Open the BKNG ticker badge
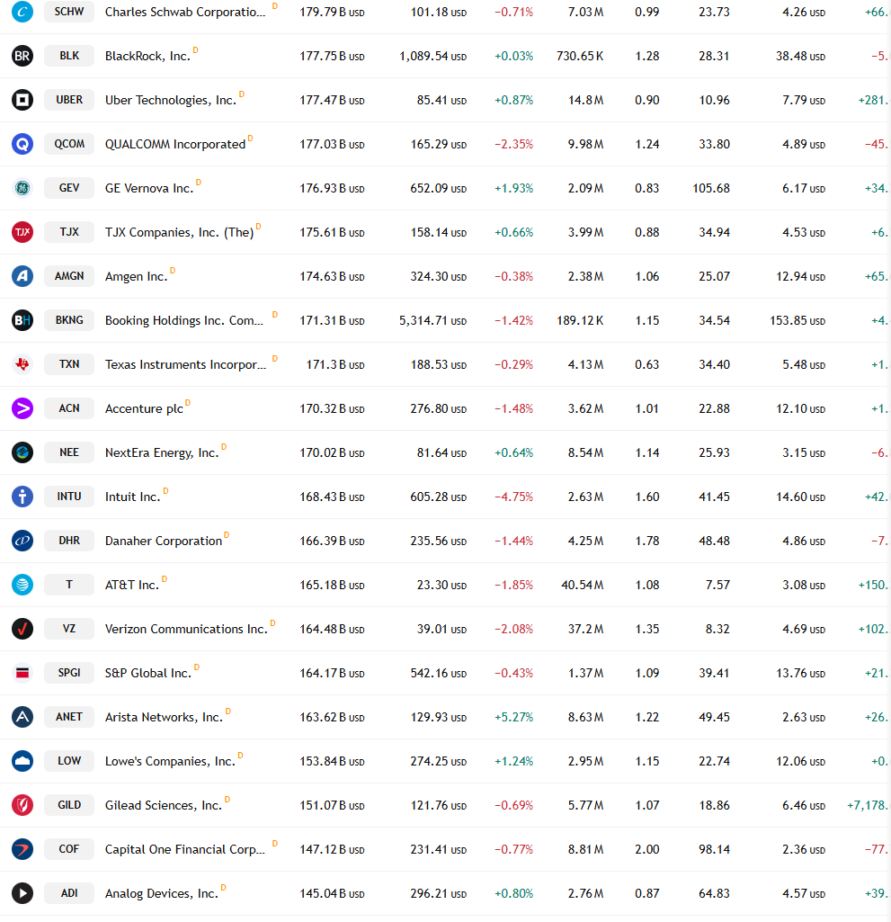Screen dimensions: 891x922 pos(69,320)
